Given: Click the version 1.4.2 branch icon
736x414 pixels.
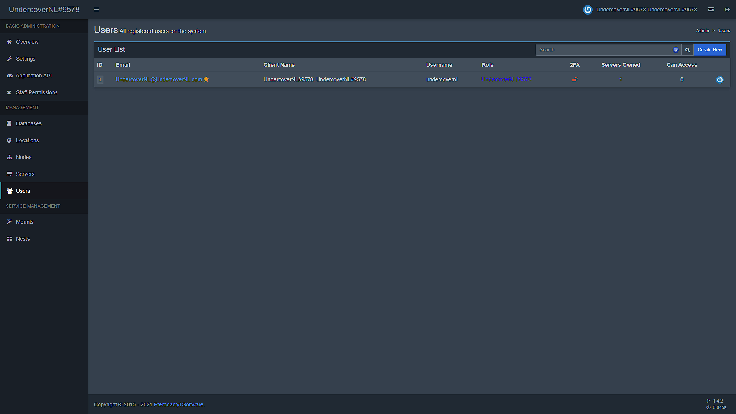Looking at the screenshot, I should (708, 401).
